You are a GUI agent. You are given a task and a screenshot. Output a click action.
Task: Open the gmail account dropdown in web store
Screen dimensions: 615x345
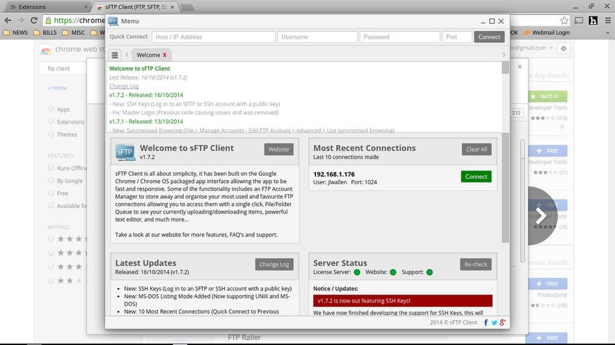click(x=551, y=48)
